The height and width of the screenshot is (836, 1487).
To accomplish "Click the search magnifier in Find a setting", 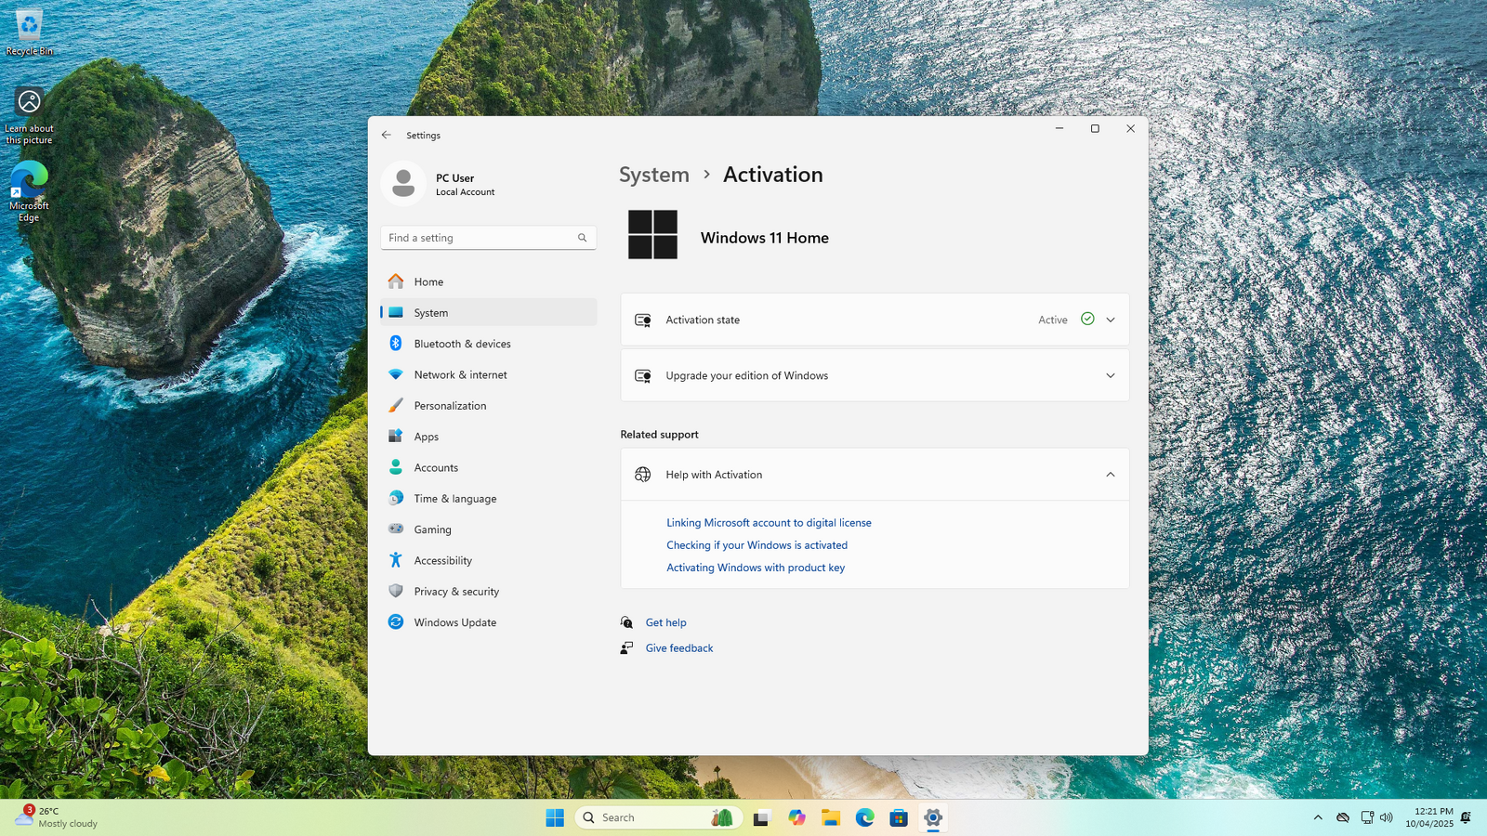I will coord(583,238).
